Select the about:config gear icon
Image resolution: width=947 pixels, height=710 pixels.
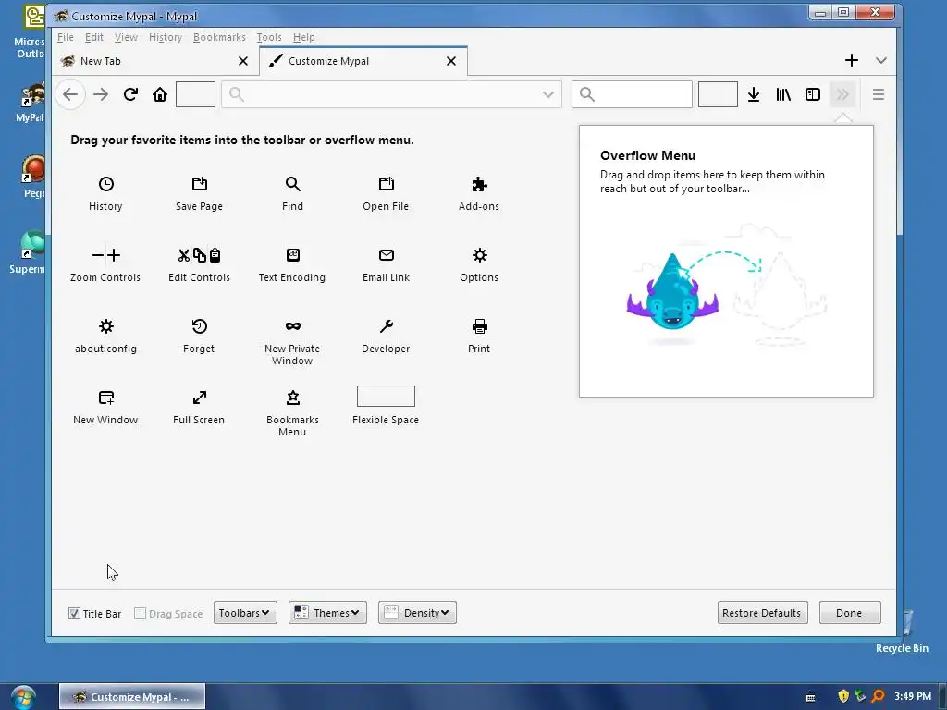click(106, 326)
